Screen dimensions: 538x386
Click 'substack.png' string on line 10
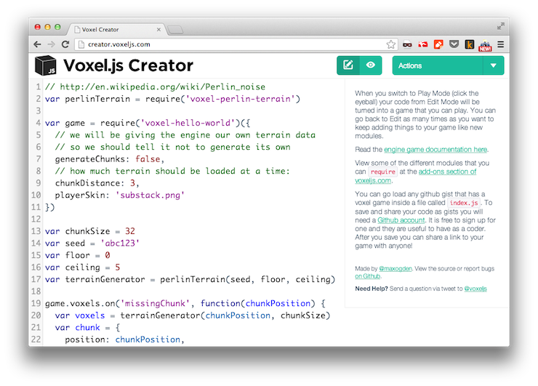coord(150,195)
